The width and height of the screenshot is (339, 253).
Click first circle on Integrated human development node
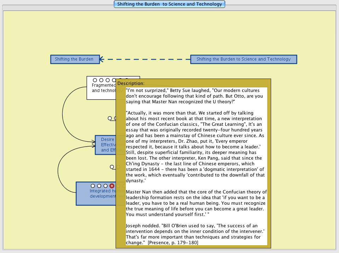tap(93, 186)
